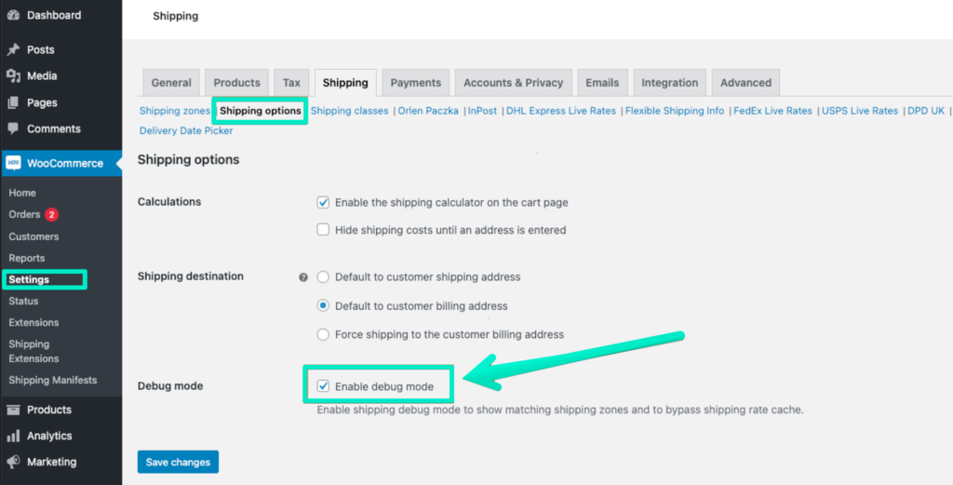Uncheck Enable the shipping calculator checkbox
The image size is (953, 485).
pos(323,202)
